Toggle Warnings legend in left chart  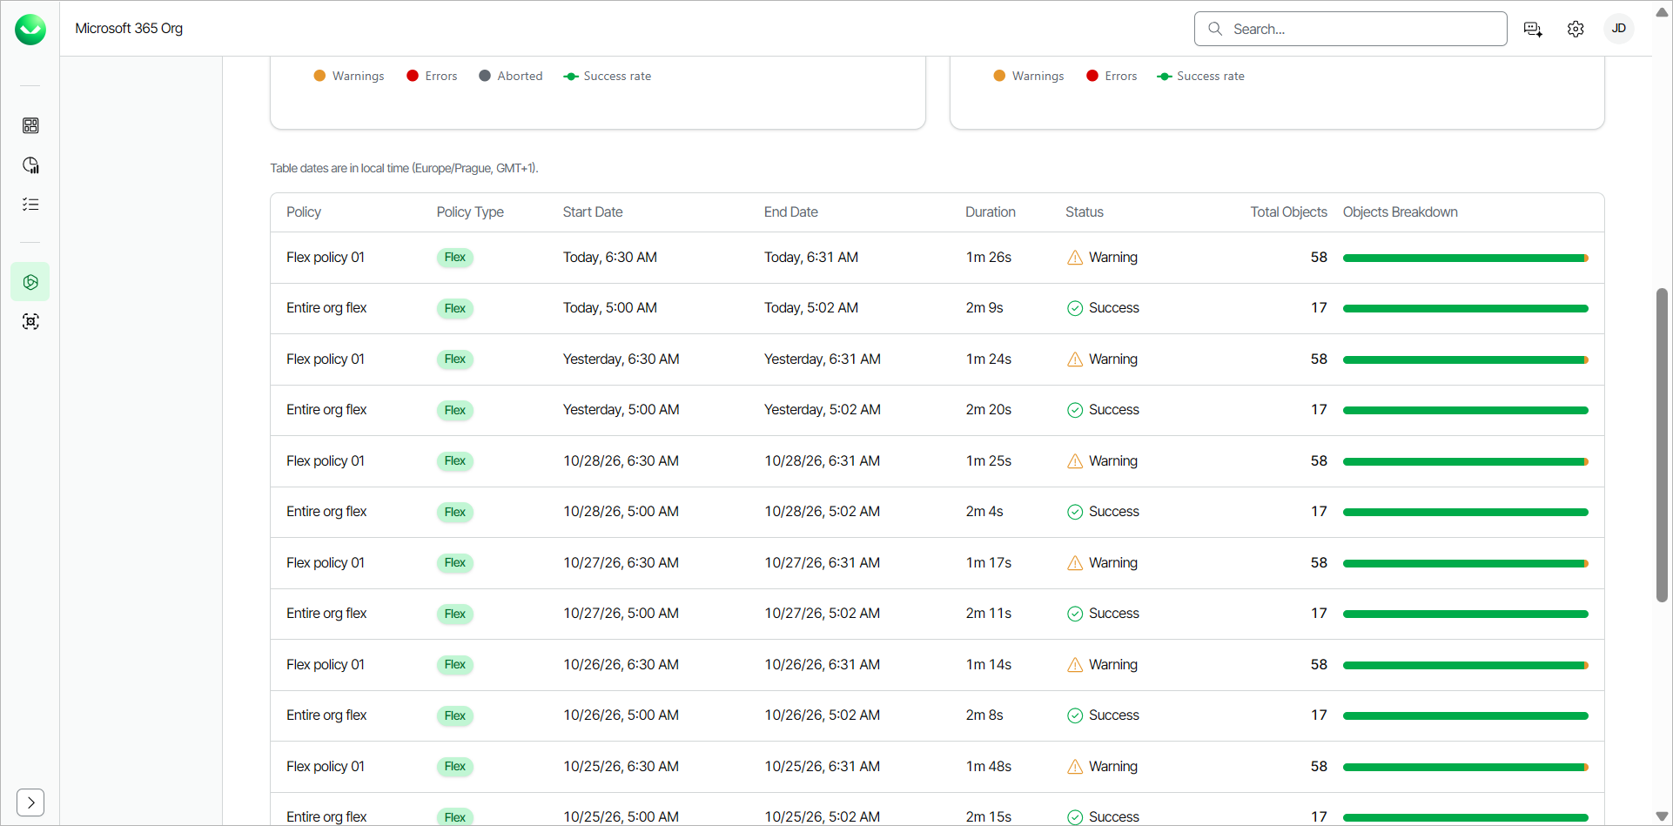[348, 76]
